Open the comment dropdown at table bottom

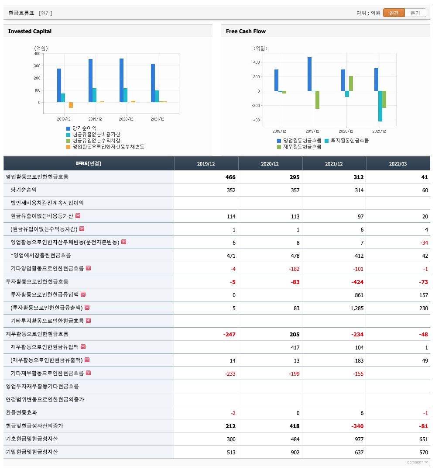click(x=418, y=462)
